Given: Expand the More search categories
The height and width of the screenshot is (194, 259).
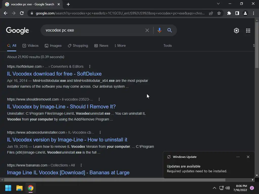Looking at the screenshot, I should pos(120,46).
